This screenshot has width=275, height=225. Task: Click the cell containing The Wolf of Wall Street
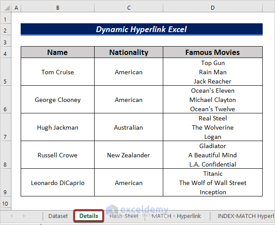pyautogui.click(x=213, y=182)
